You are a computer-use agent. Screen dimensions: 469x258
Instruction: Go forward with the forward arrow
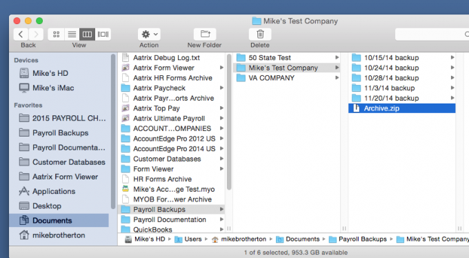[x=36, y=34]
